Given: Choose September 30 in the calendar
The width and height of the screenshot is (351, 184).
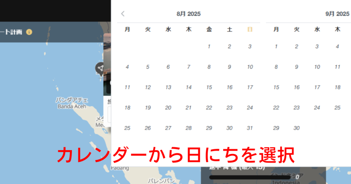Looking at the screenshot, I should 296,128.
